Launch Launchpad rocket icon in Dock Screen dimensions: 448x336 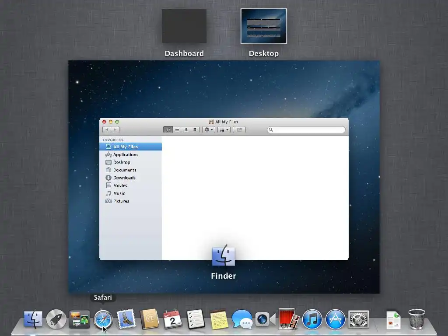tap(56, 319)
